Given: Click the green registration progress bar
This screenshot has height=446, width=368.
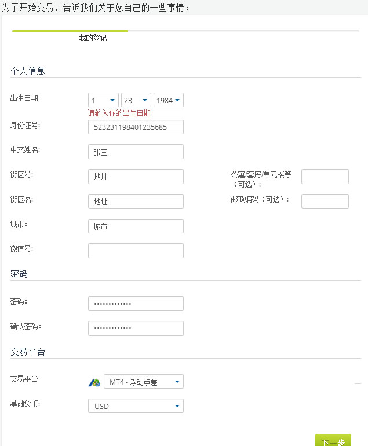Looking at the screenshot, I should 70,31.
